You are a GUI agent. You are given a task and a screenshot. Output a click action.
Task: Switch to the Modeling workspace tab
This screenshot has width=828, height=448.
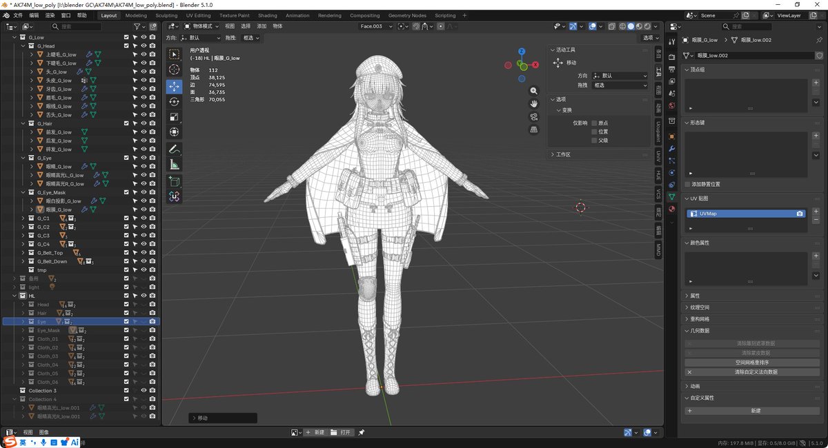point(136,15)
